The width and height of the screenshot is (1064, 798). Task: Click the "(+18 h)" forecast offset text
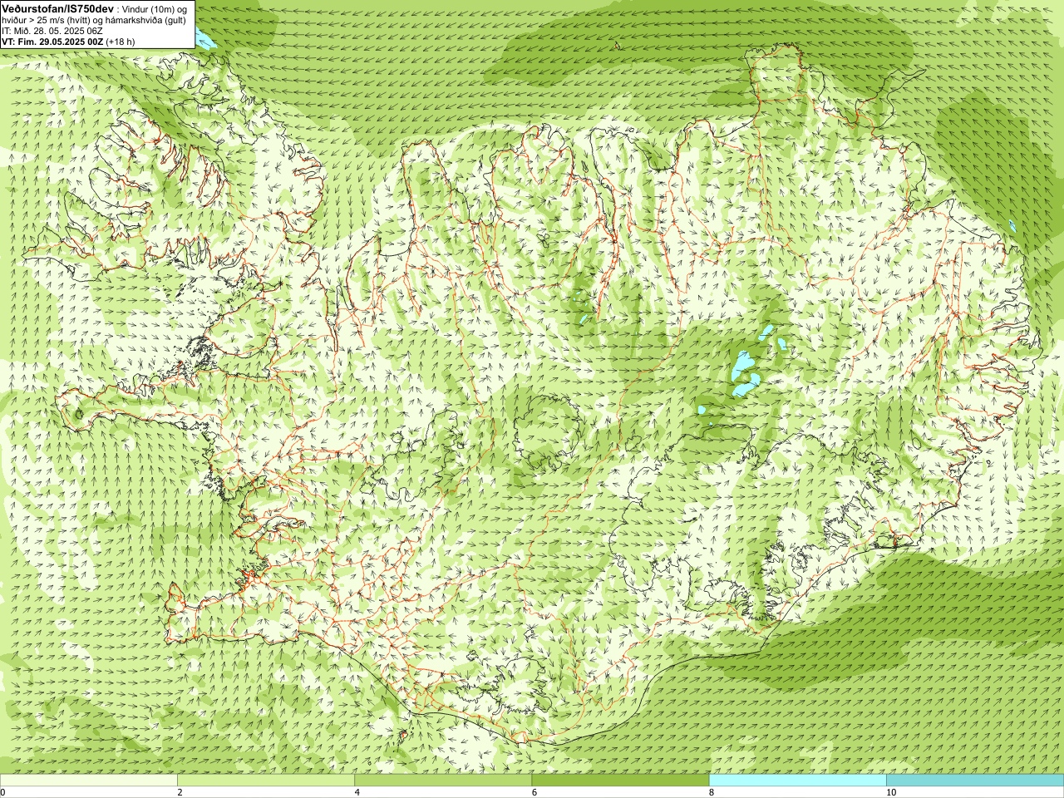(121, 42)
